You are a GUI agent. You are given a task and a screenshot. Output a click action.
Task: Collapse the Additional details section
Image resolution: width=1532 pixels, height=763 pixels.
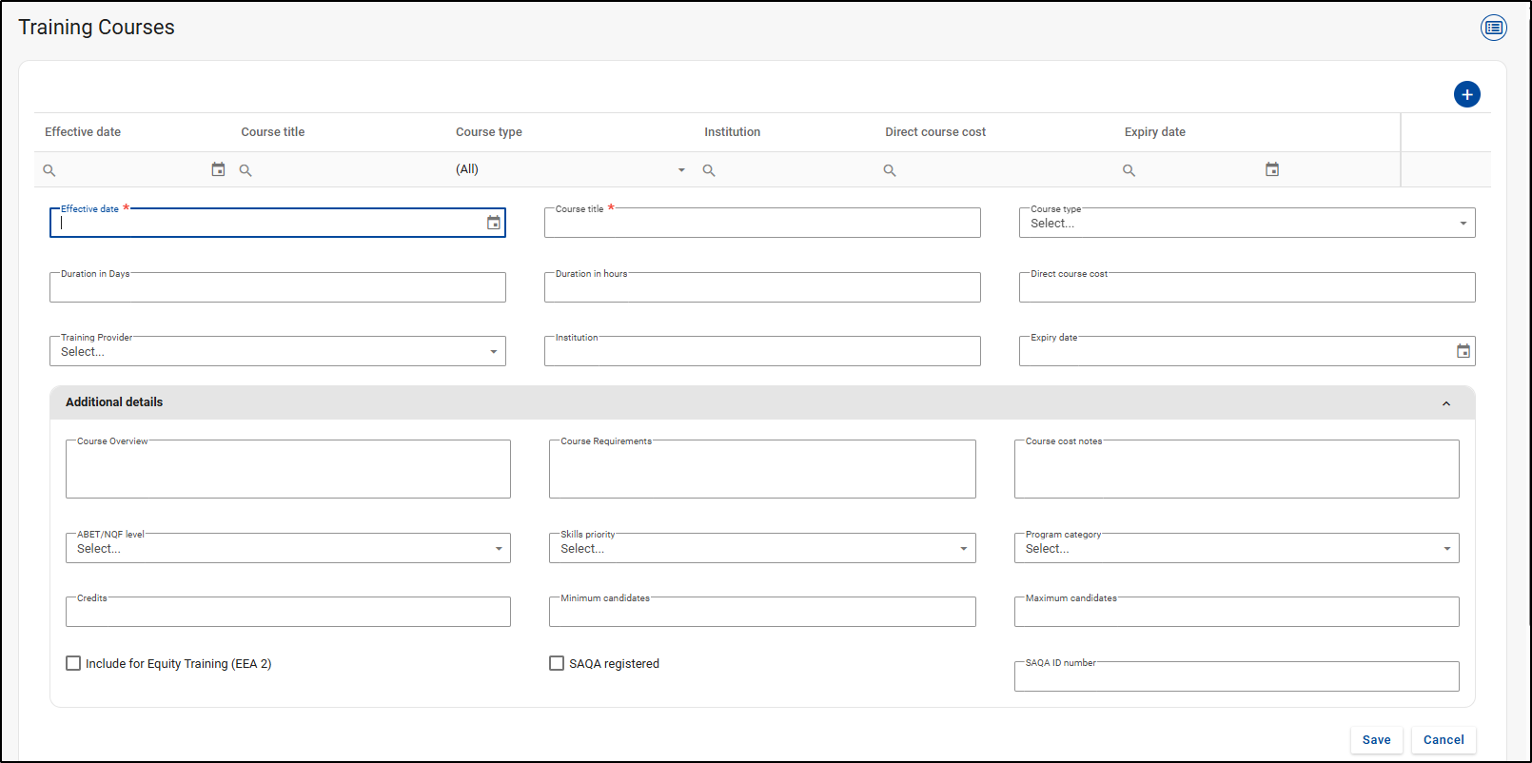(1445, 403)
